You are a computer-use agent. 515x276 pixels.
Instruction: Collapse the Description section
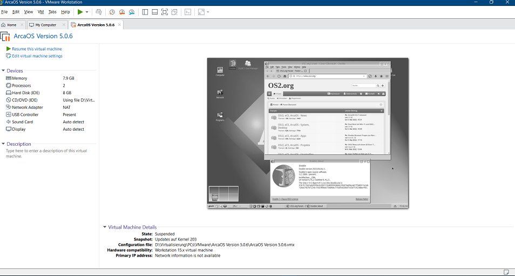point(3,144)
